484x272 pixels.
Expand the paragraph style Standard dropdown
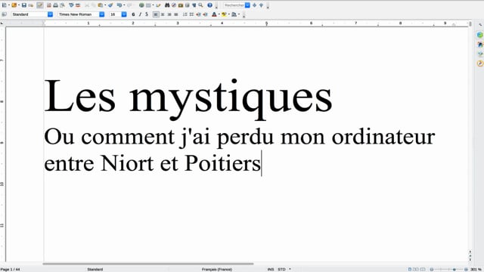pos(50,14)
